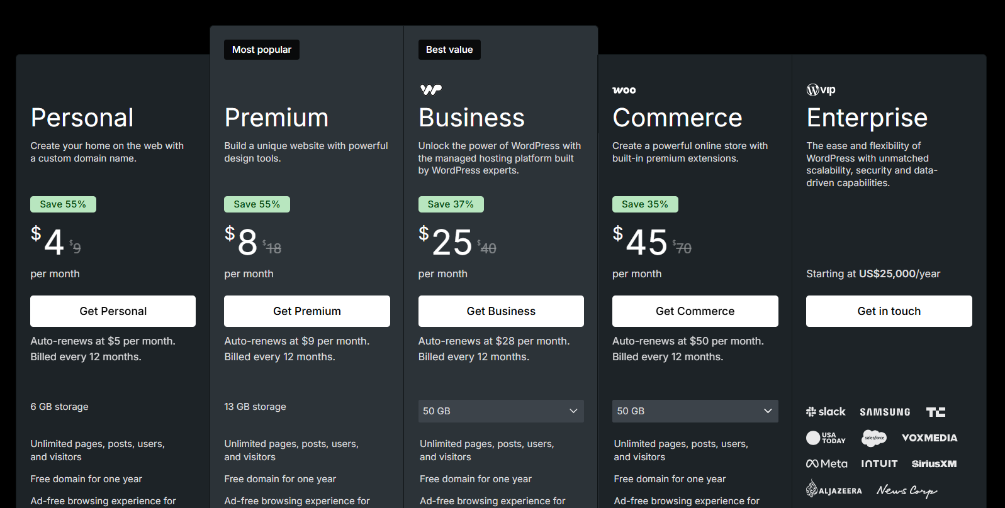Click the Commerce plan heading

click(678, 118)
